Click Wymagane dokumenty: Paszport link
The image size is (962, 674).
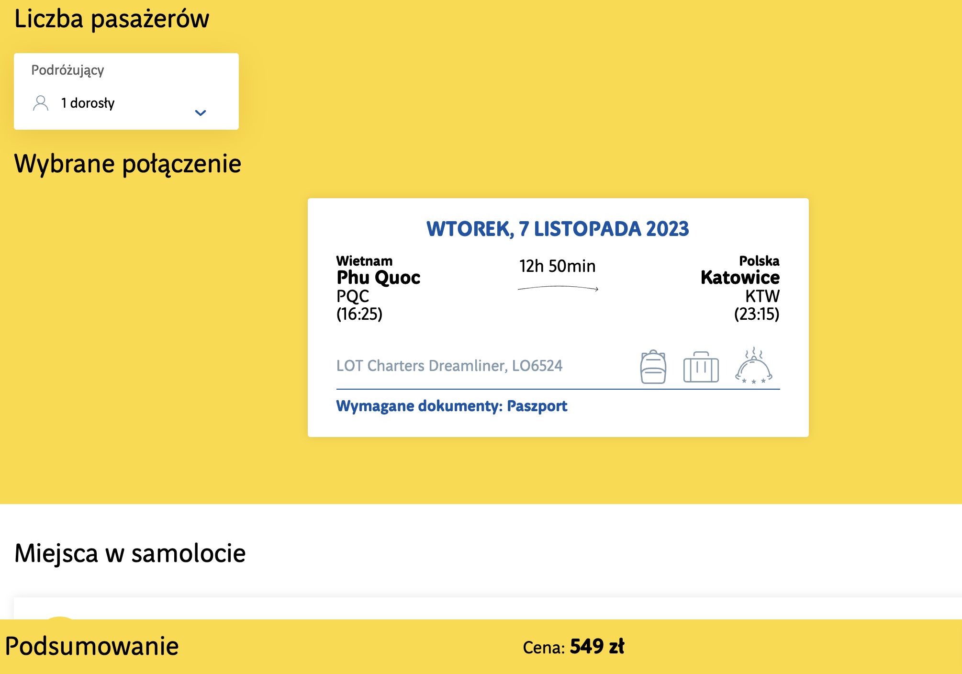click(451, 406)
